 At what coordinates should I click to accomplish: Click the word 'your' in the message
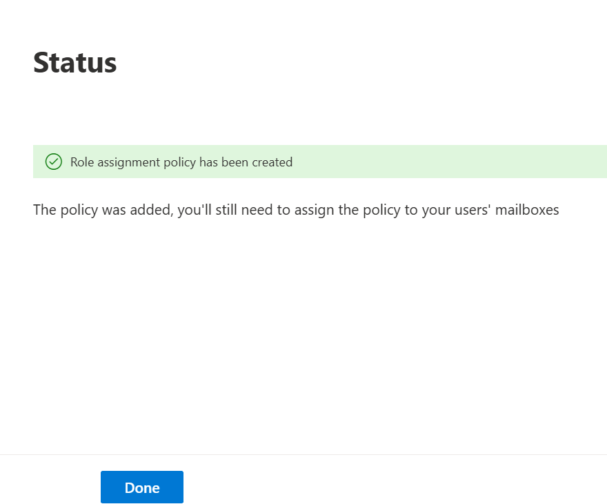pyautogui.click(x=436, y=210)
